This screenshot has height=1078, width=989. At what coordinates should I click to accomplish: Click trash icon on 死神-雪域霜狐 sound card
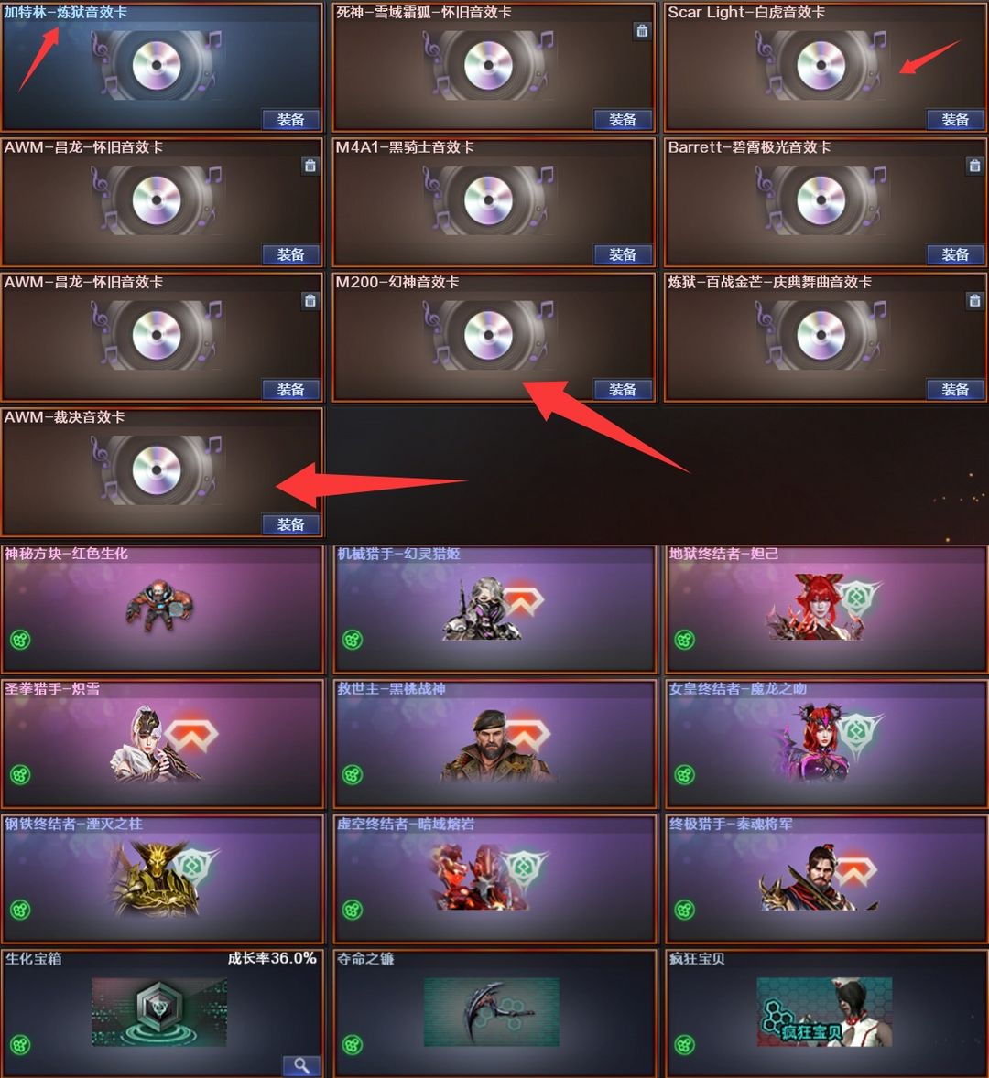[642, 30]
